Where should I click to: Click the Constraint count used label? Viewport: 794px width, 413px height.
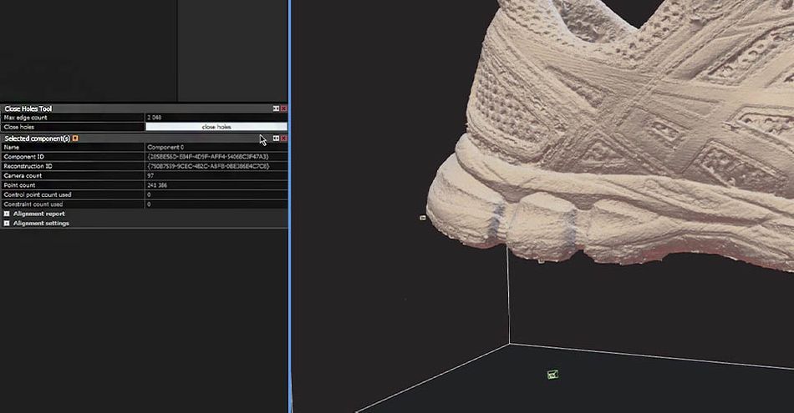pos(33,204)
